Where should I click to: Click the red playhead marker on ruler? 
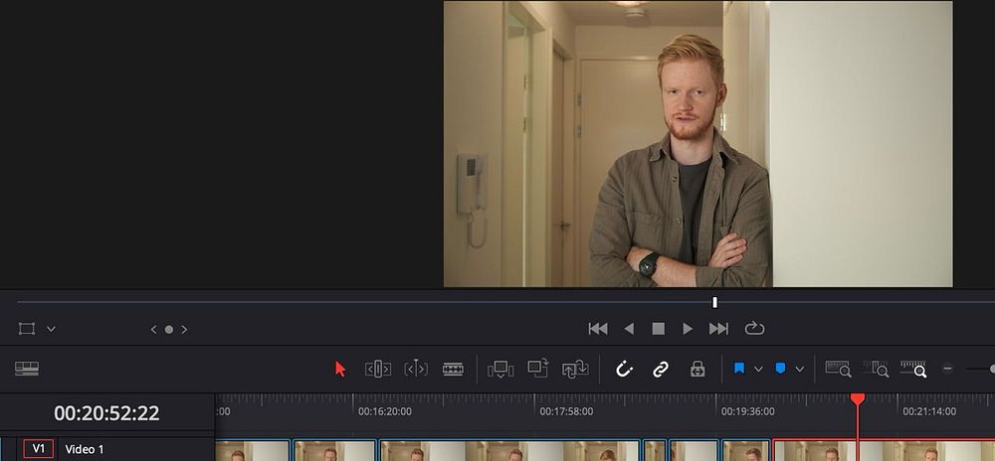point(858,399)
